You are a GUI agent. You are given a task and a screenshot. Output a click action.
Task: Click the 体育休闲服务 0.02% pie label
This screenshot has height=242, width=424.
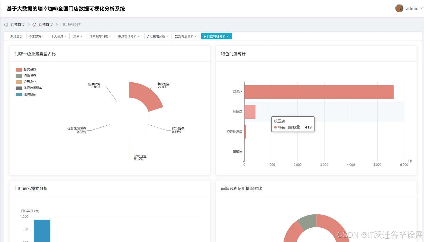click(x=77, y=130)
